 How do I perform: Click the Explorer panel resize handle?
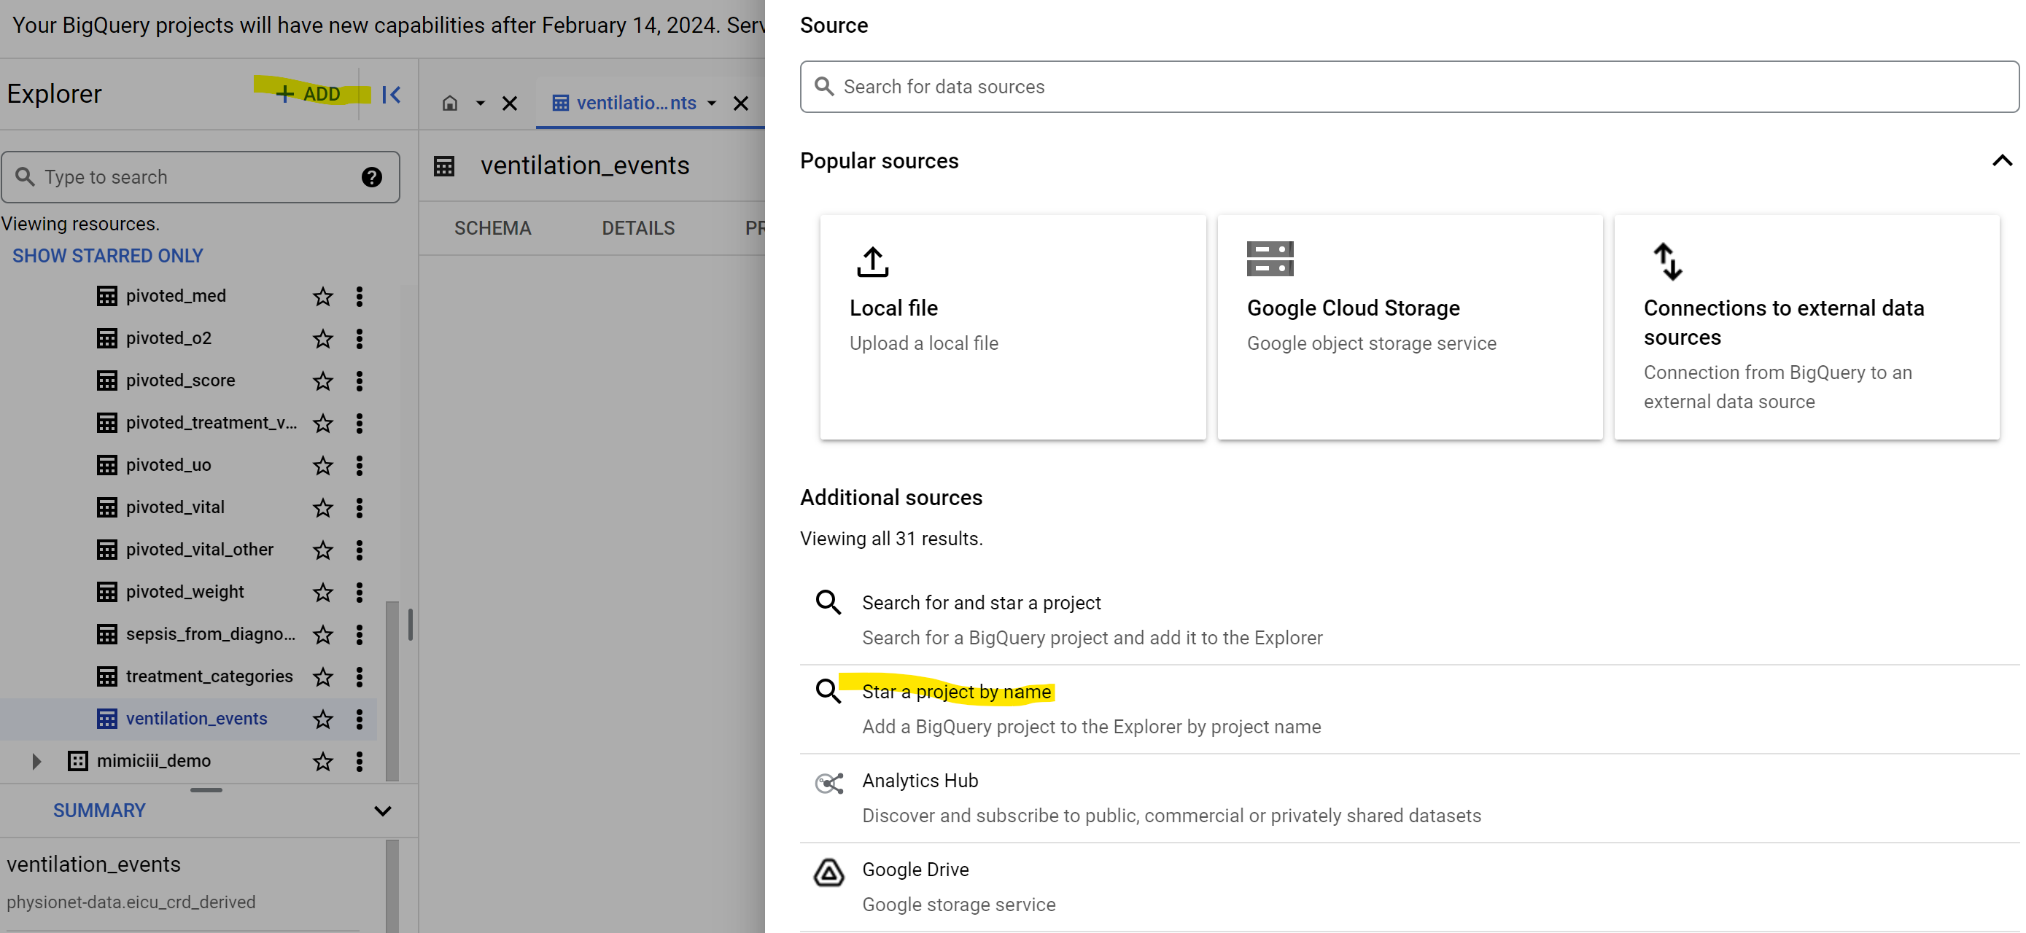click(x=411, y=625)
